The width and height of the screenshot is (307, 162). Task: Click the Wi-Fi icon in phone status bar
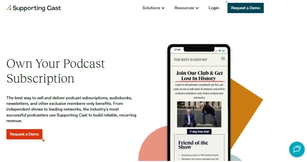click(x=220, y=51)
